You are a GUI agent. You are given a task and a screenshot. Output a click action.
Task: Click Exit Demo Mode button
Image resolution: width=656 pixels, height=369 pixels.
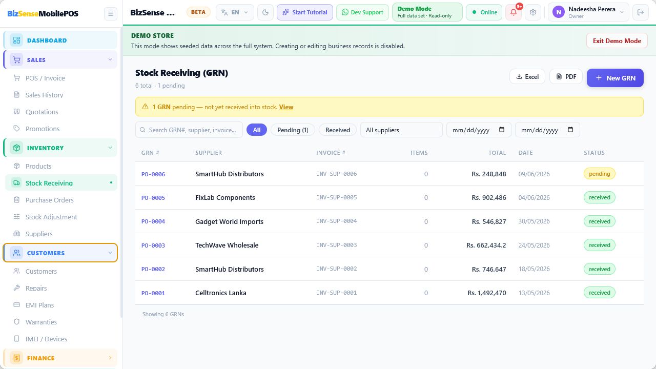[x=617, y=41]
